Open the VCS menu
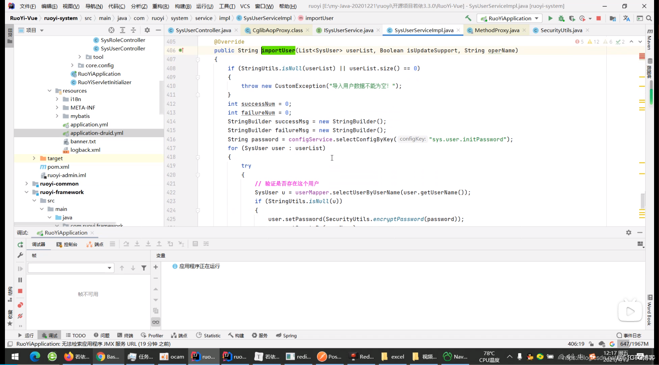The width and height of the screenshot is (659, 365). point(245,6)
